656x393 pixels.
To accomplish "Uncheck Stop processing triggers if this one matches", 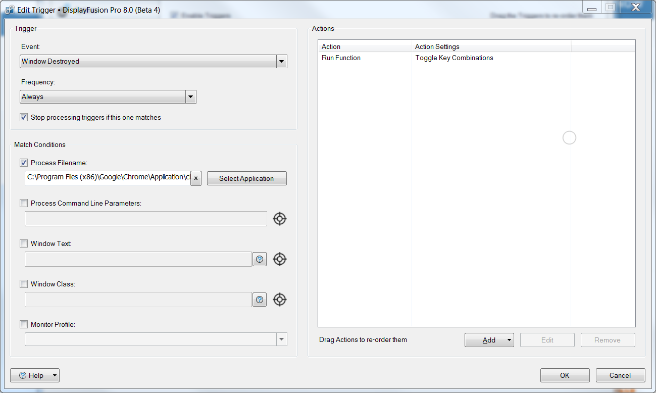I will point(24,117).
